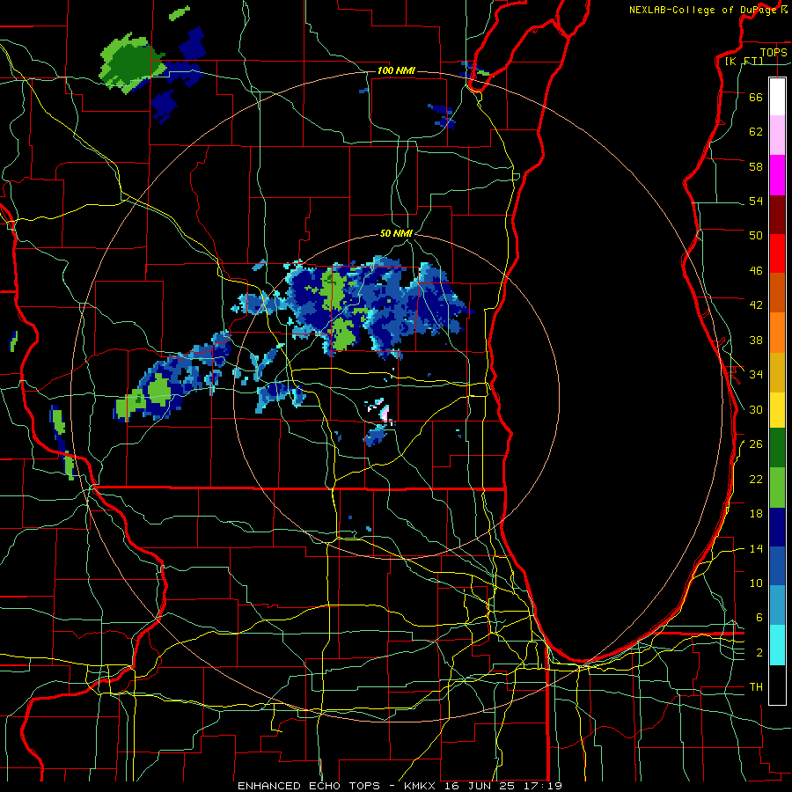Click the NEXLAB-College of DuPage label
This screenshot has height=792, width=792.
point(704,10)
